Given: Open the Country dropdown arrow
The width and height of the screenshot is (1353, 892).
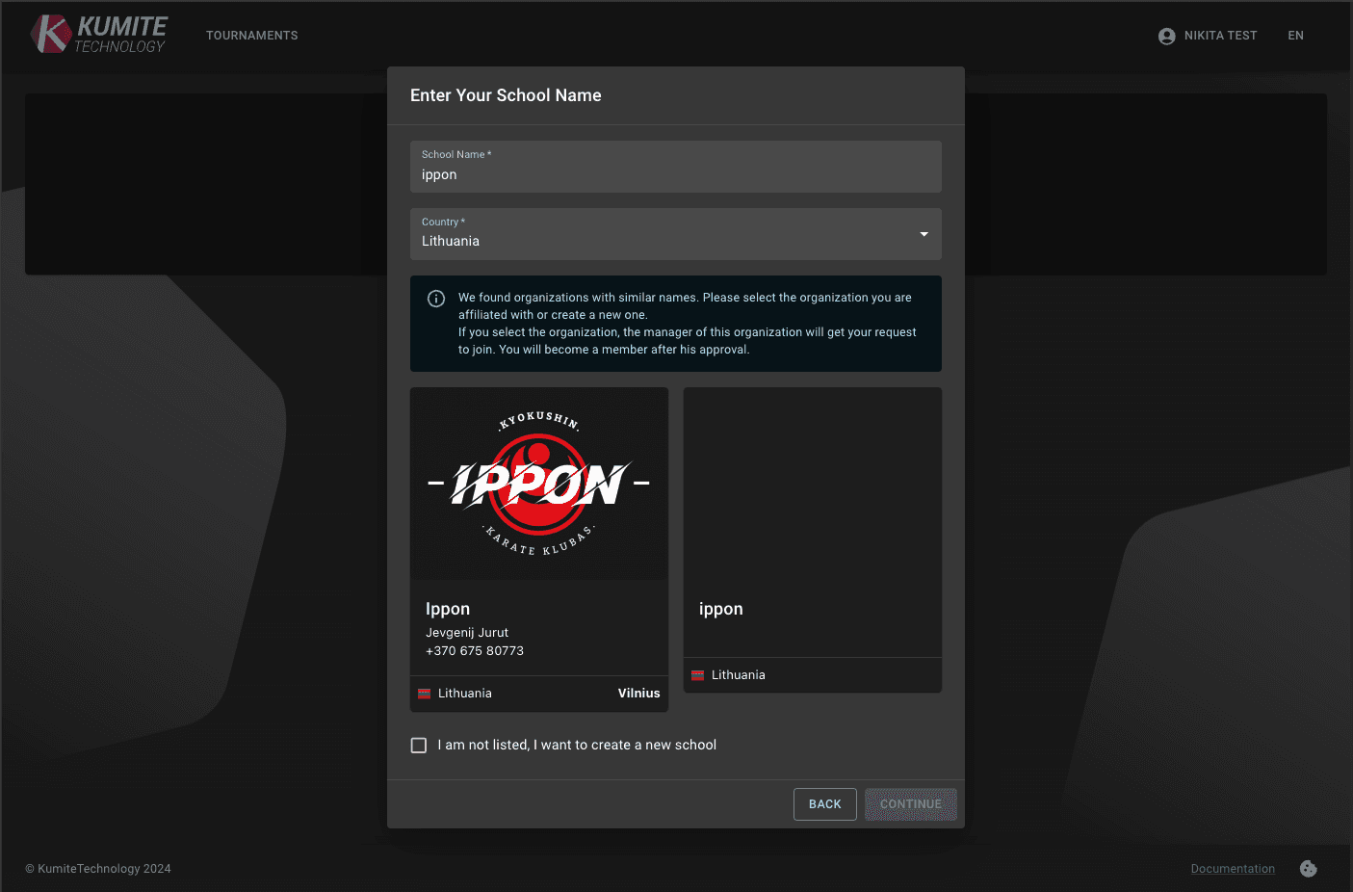Looking at the screenshot, I should (x=924, y=234).
